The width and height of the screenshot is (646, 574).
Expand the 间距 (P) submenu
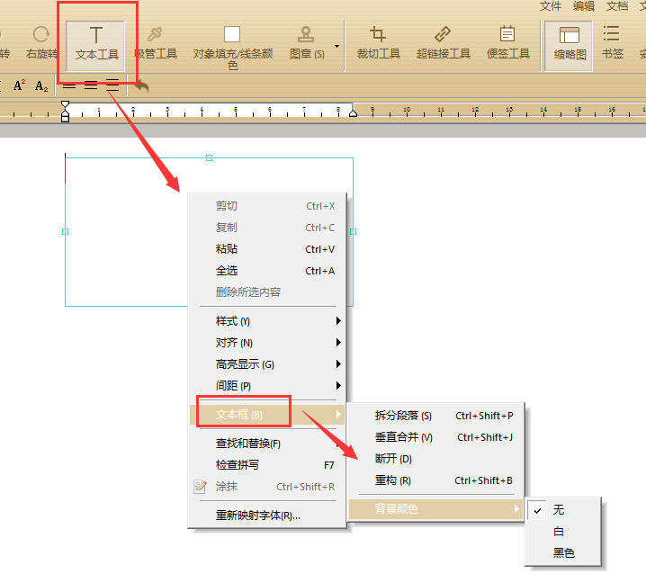267,386
